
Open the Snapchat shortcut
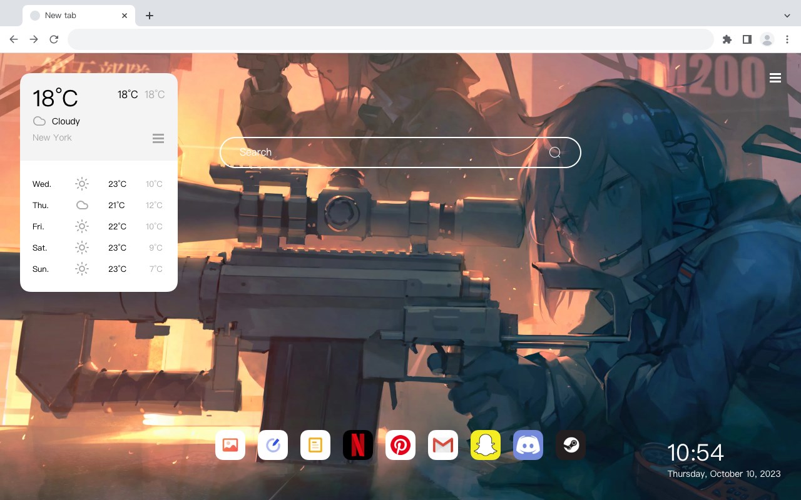(486, 445)
